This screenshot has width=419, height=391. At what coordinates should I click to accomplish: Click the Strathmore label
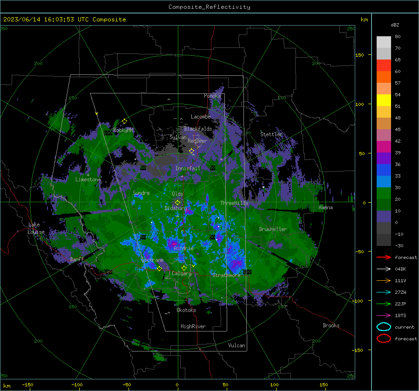tap(226, 275)
